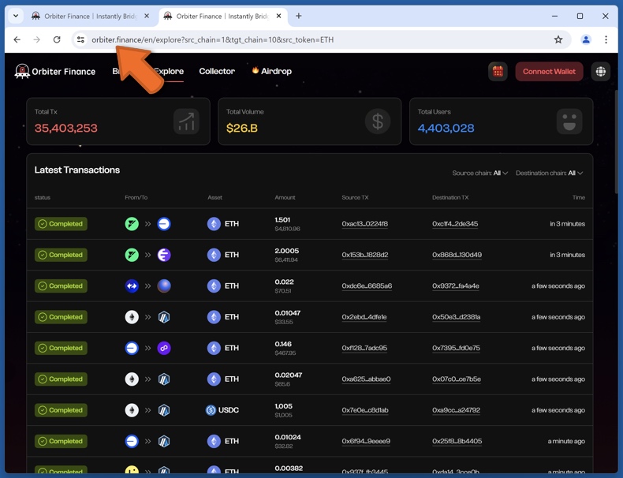
Task: Open the globe language selector
Action: (x=600, y=72)
